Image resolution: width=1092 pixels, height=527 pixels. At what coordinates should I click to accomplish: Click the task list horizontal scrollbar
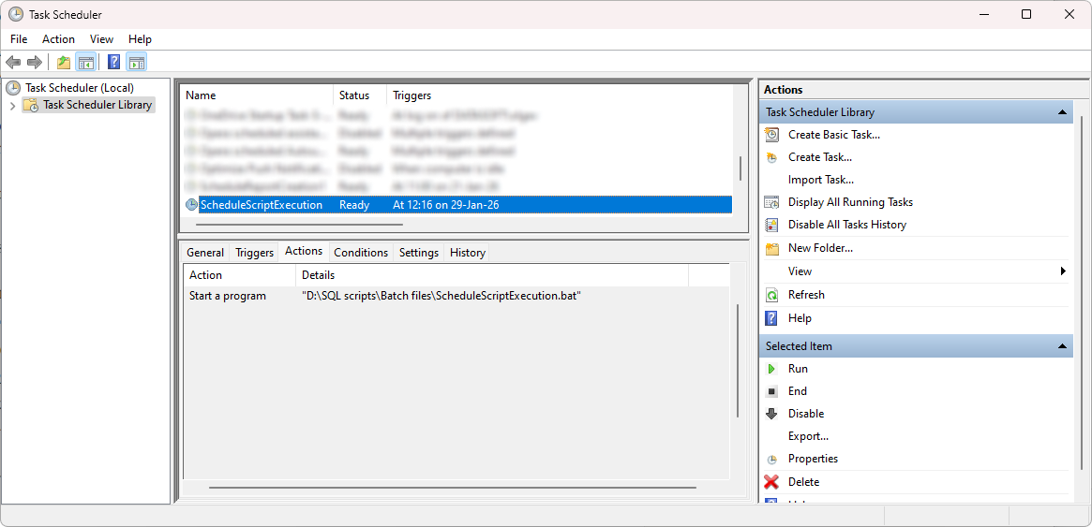click(299, 225)
